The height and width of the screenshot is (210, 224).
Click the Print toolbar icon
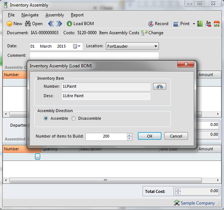pyautogui.click(x=176, y=24)
